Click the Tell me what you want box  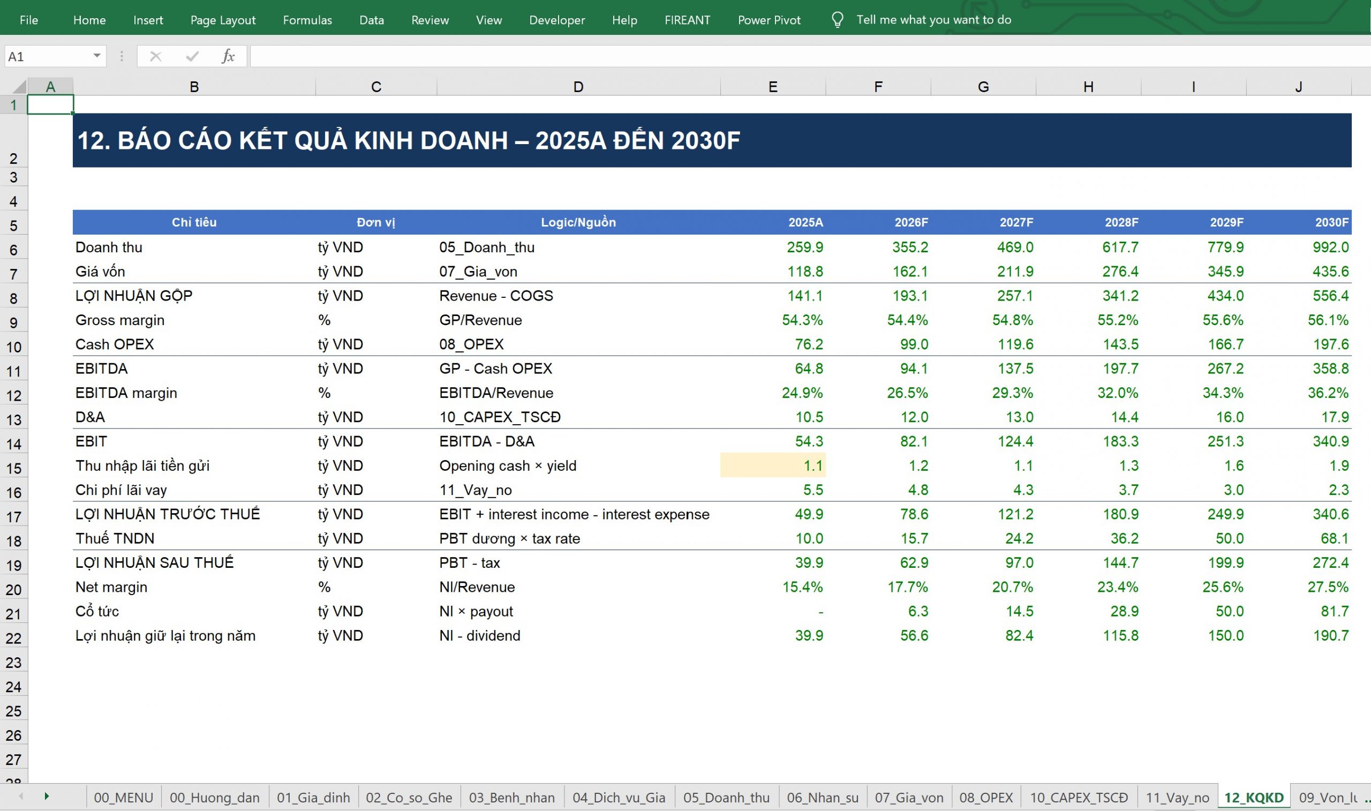933,20
